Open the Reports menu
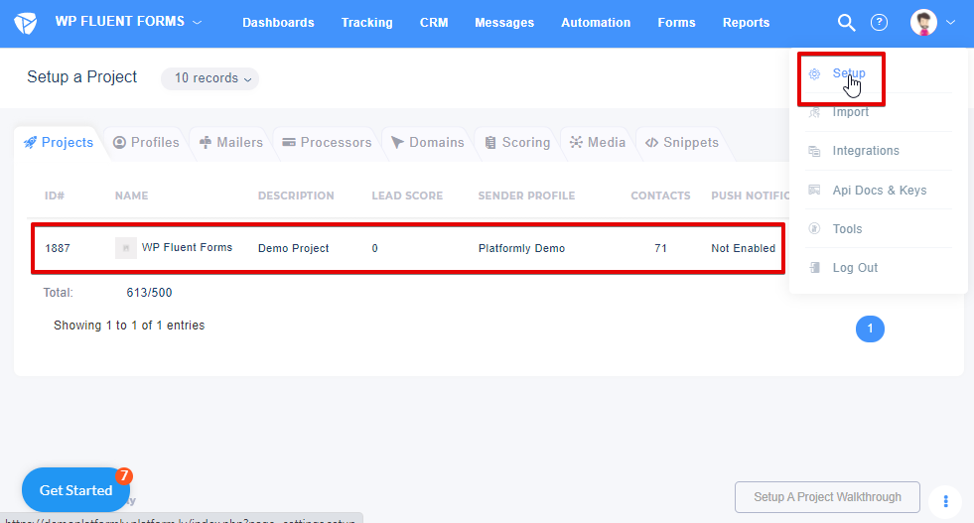Screen dimensions: 974x523 click(x=746, y=23)
